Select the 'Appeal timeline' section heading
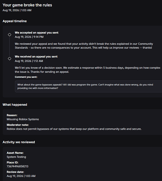This screenshot has width=162, height=181. [14, 21]
